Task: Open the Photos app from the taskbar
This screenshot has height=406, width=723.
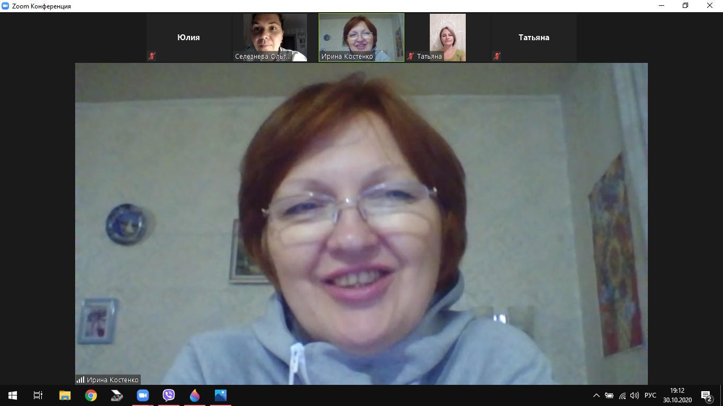Action: tap(221, 395)
